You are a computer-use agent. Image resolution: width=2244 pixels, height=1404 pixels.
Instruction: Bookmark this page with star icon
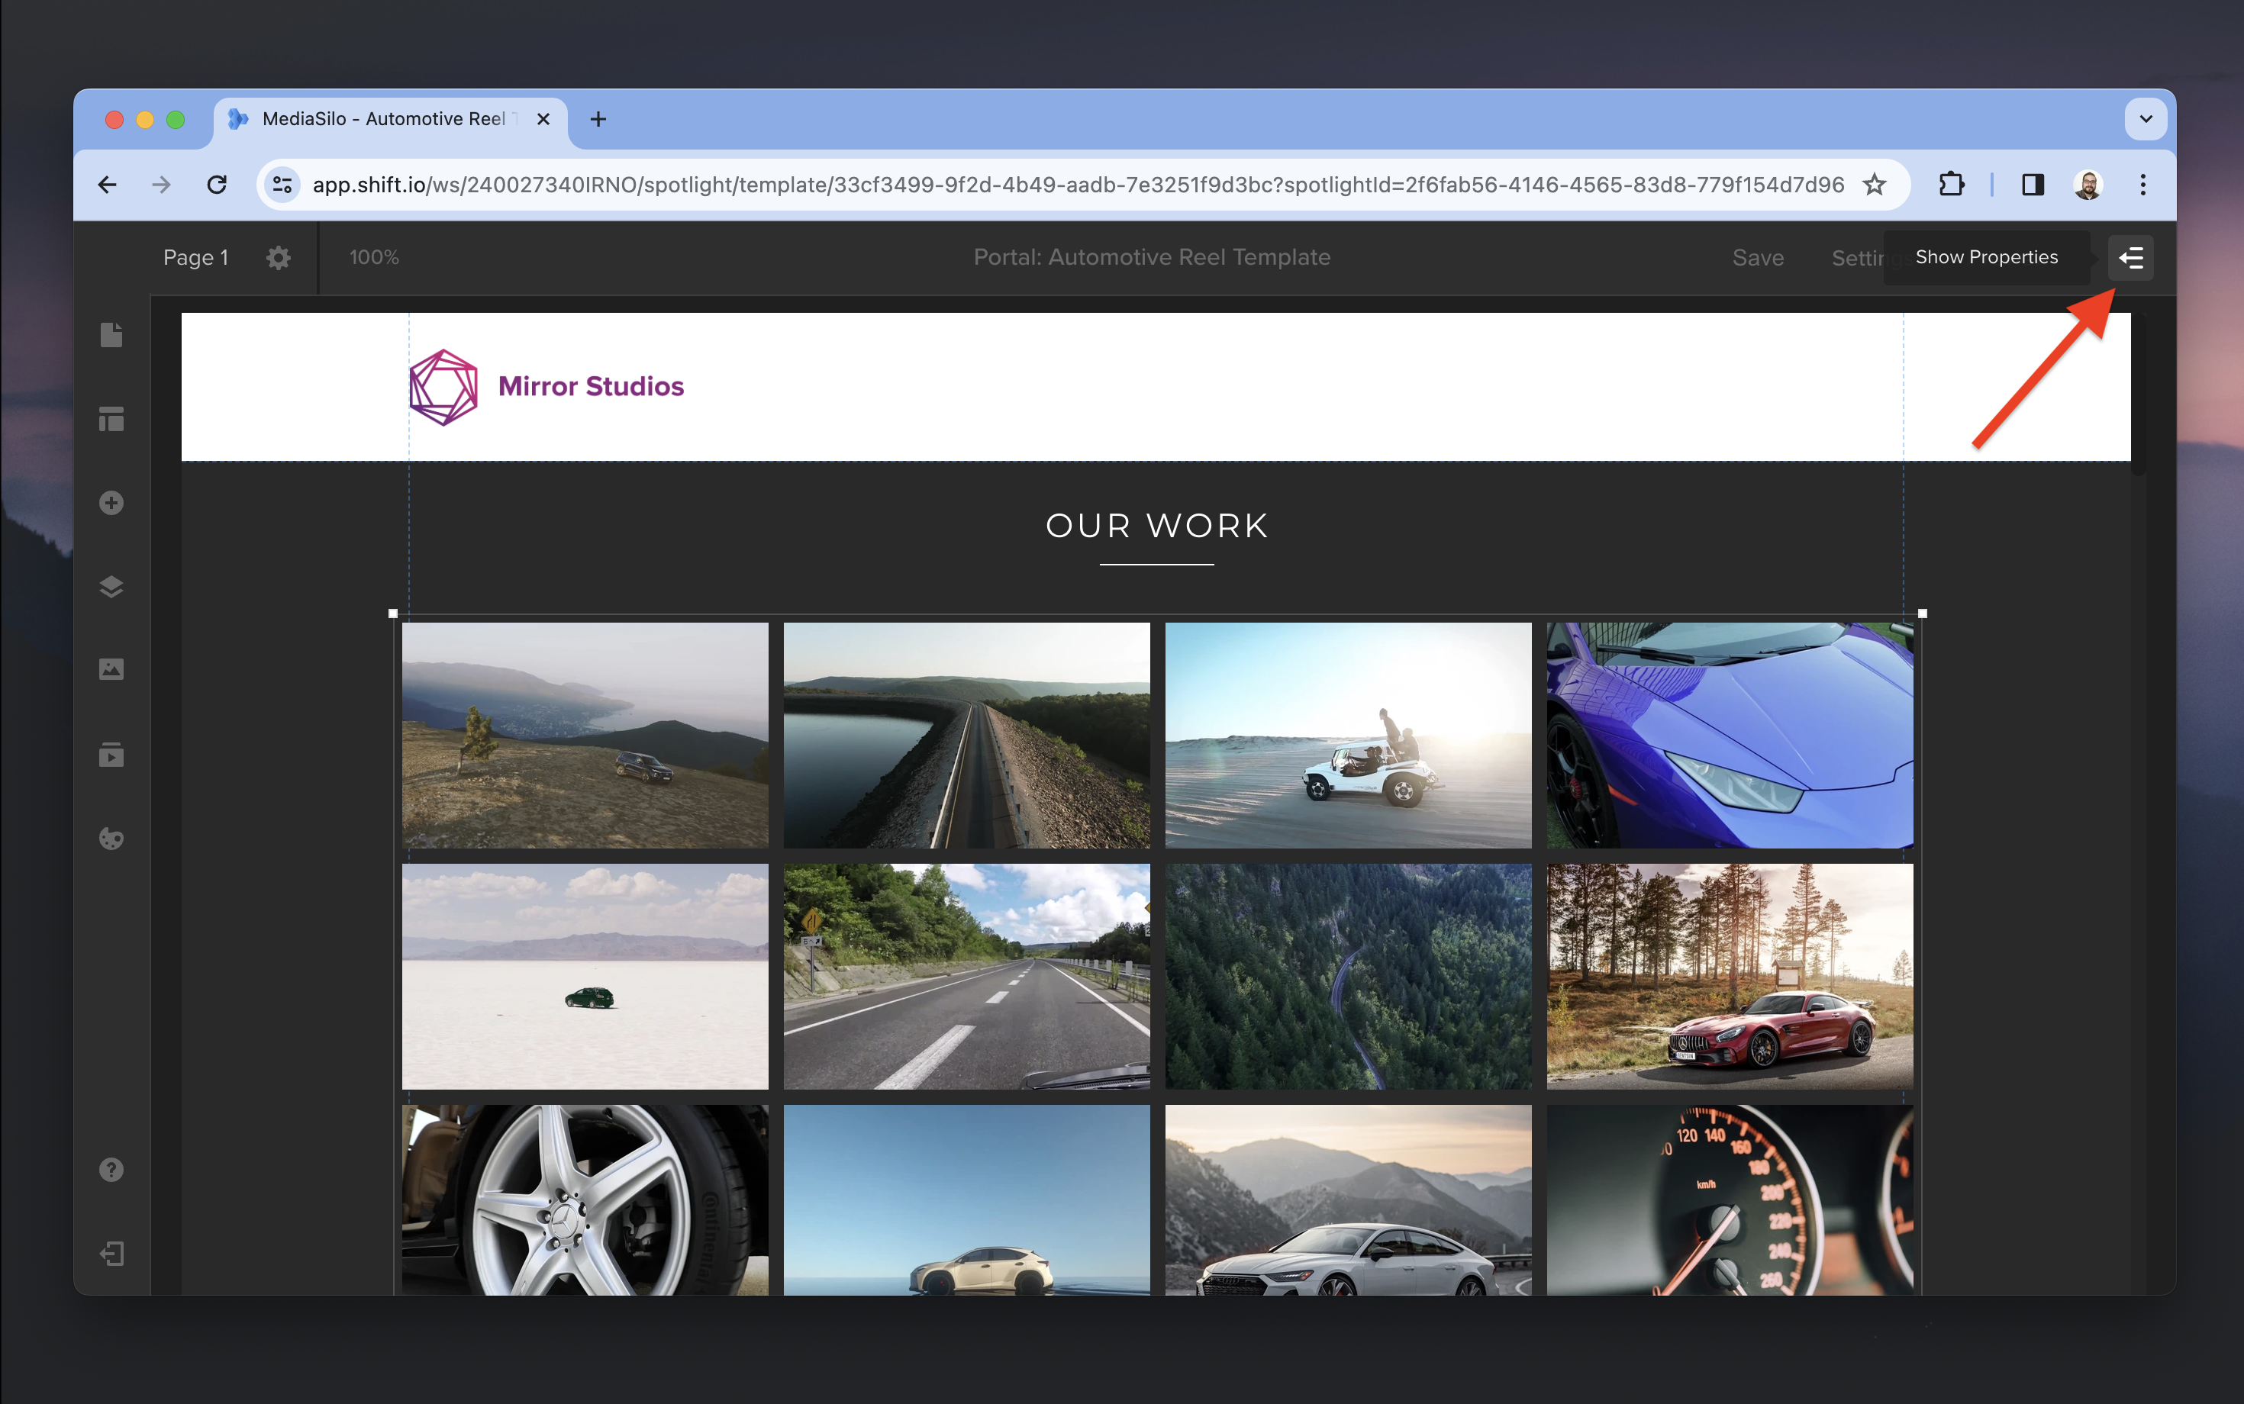click(x=1875, y=185)
